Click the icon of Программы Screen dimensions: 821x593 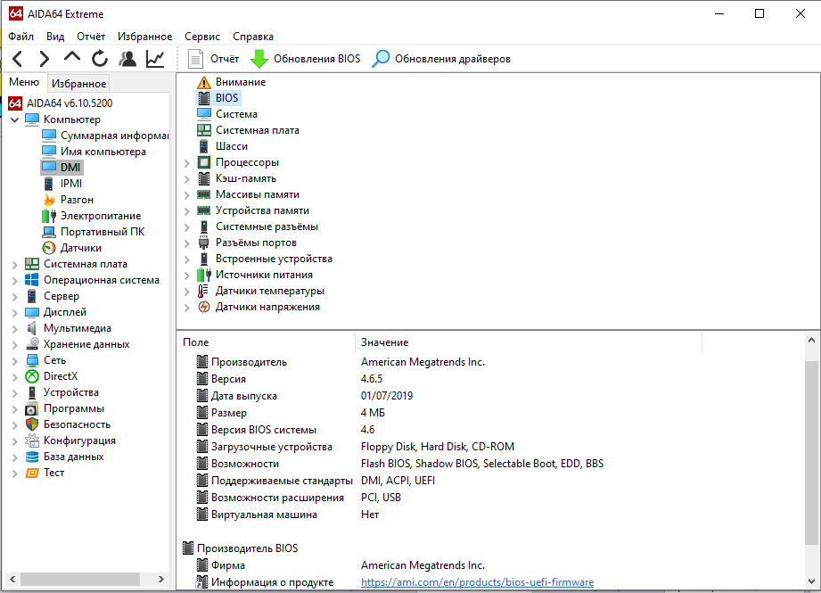coord(32,408)
